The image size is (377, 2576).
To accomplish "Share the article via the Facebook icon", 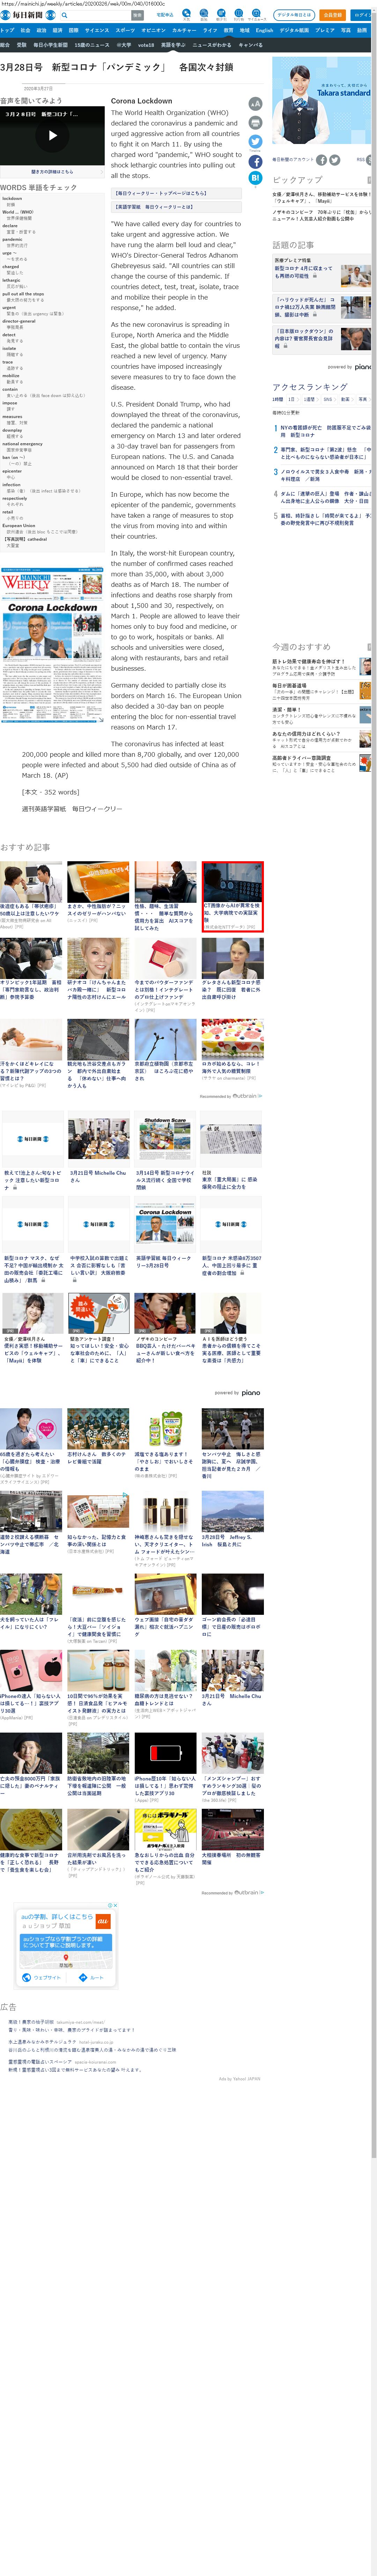I will pos(255,161).
